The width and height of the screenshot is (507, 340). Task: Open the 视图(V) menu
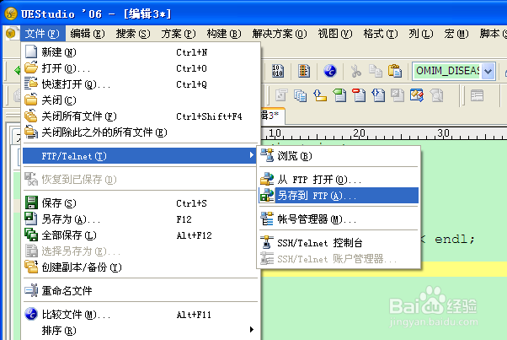[x=335, y=34]
